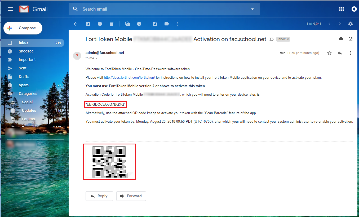Open the Spam folder
359x217 pixels.
click(x=32, y=85)
